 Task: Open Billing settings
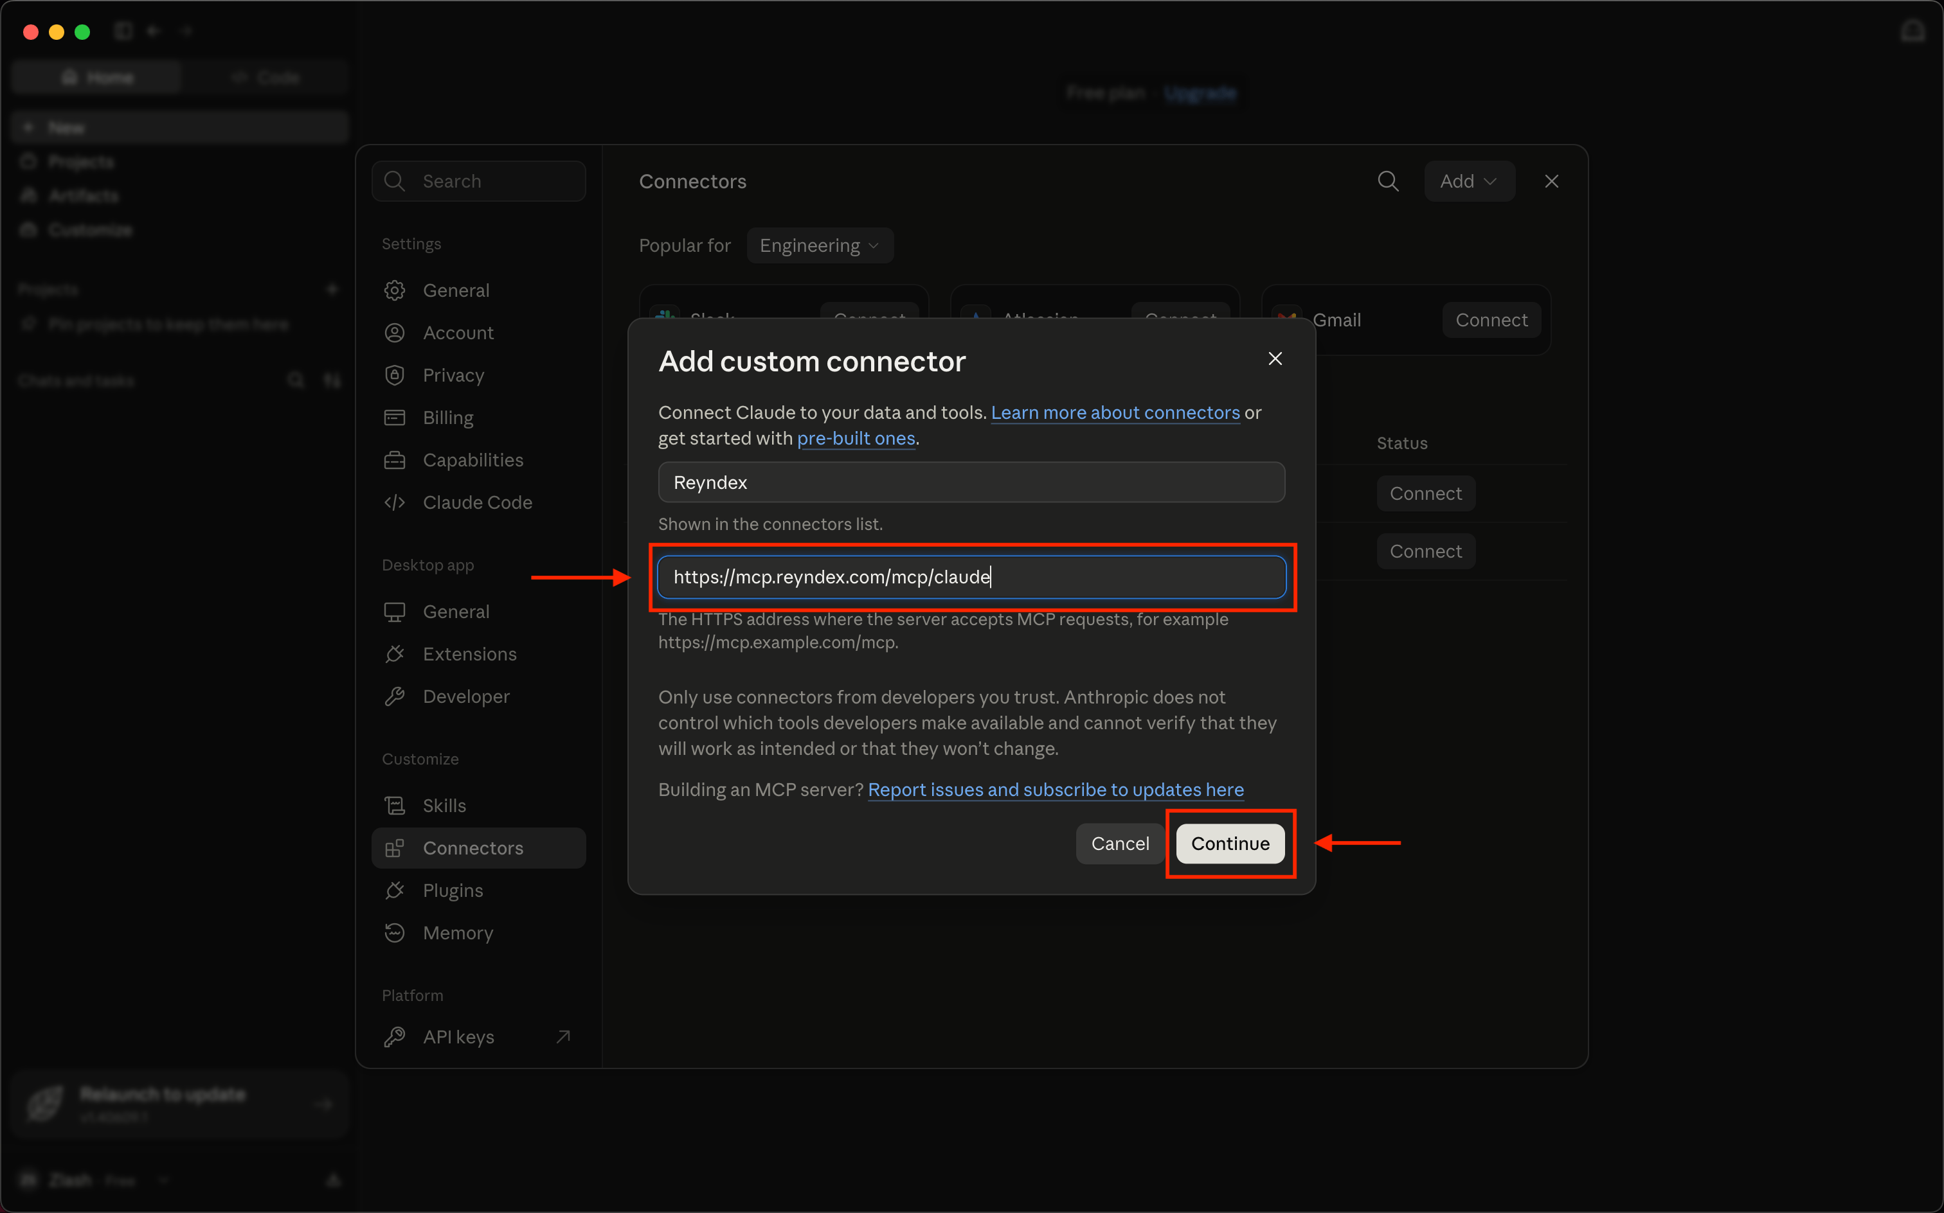(x=478, y=418)
